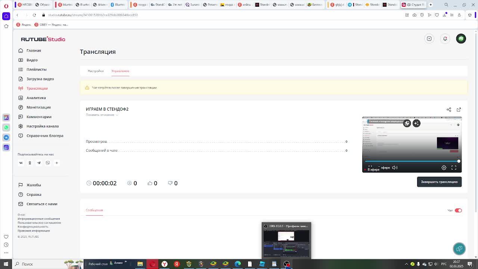Open Справка help page
478x269 pixels.
(34, 194)
